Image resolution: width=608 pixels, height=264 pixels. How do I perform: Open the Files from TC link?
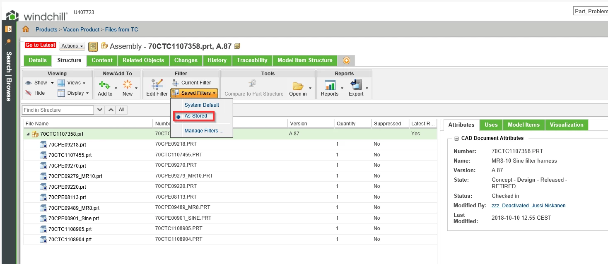[122, 30]
